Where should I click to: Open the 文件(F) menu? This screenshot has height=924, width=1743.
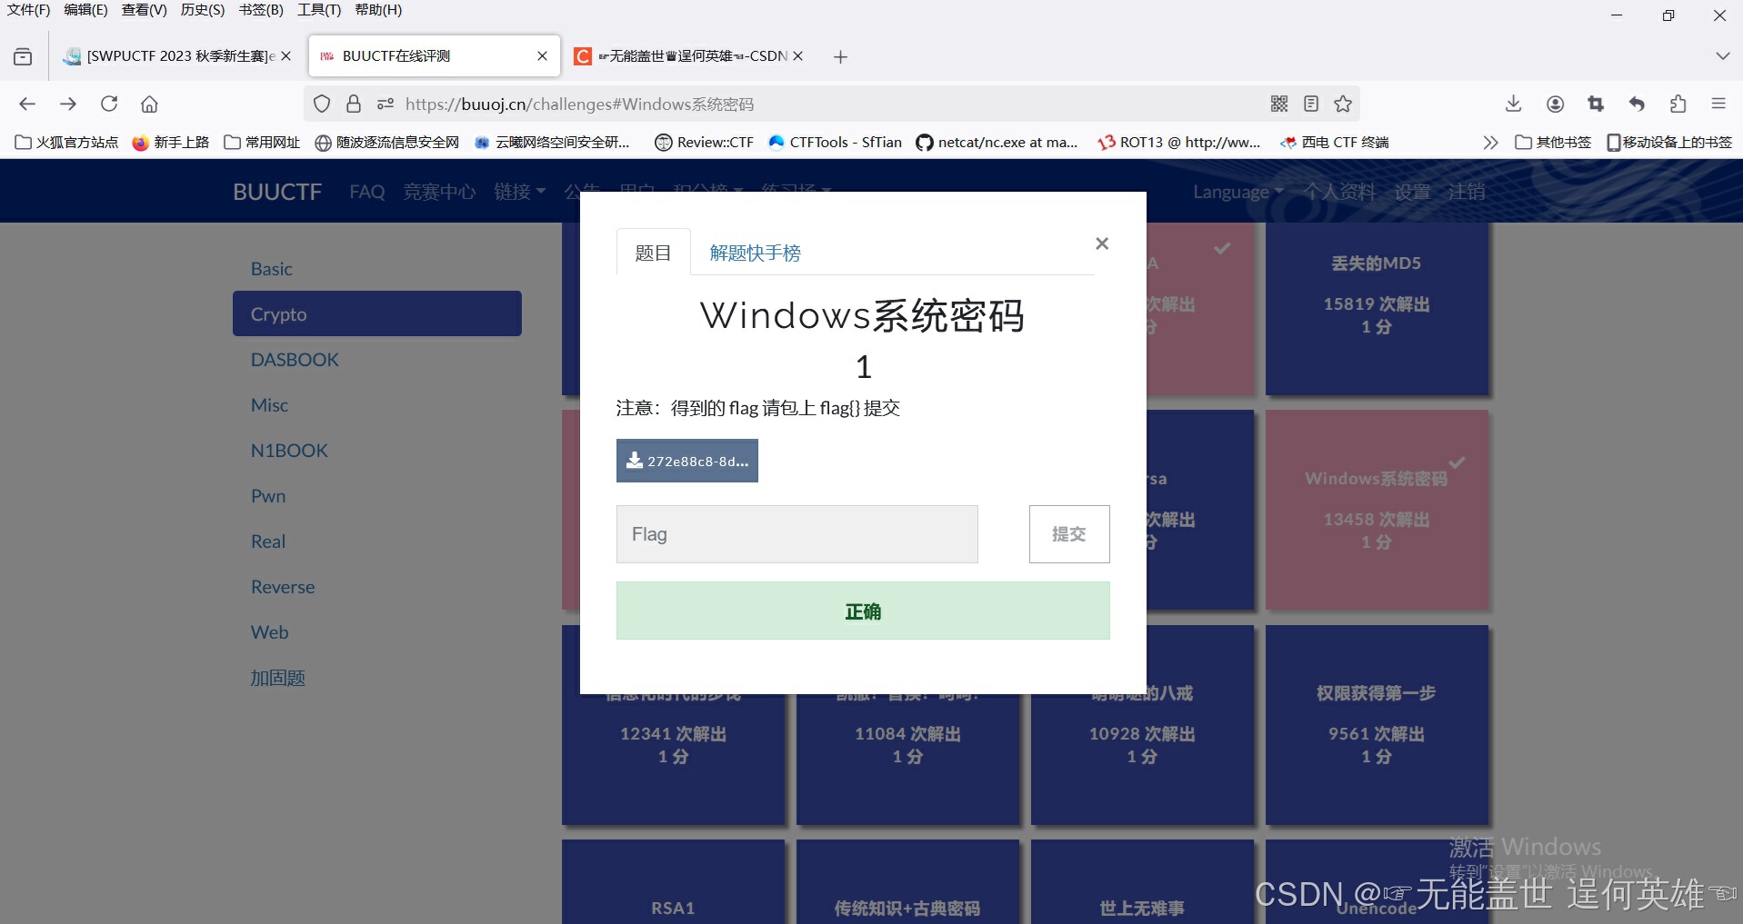(x=28, y=10)
